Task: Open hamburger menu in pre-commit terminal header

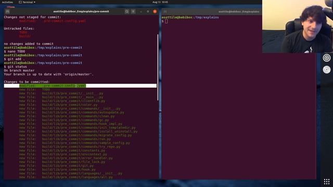Action: coord(133,11)
